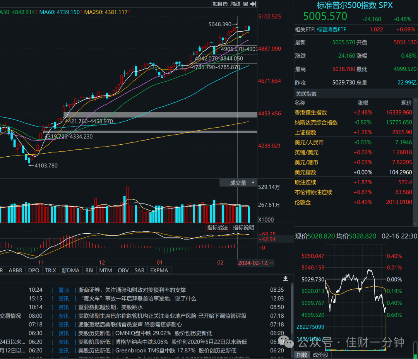The width and height of the screenshot is (418, 359).
Task: Open the “毒火车”事故 news headline
Action: 137,299
